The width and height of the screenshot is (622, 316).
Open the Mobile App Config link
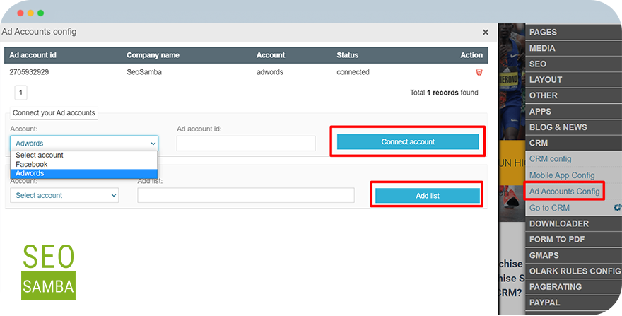562,175
